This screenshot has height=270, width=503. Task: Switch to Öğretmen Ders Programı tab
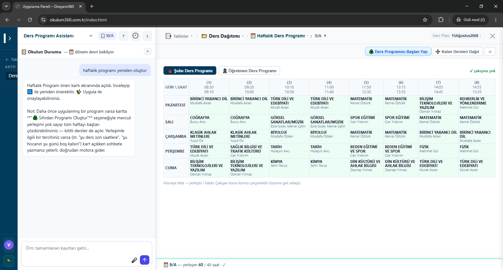(249, 71)
